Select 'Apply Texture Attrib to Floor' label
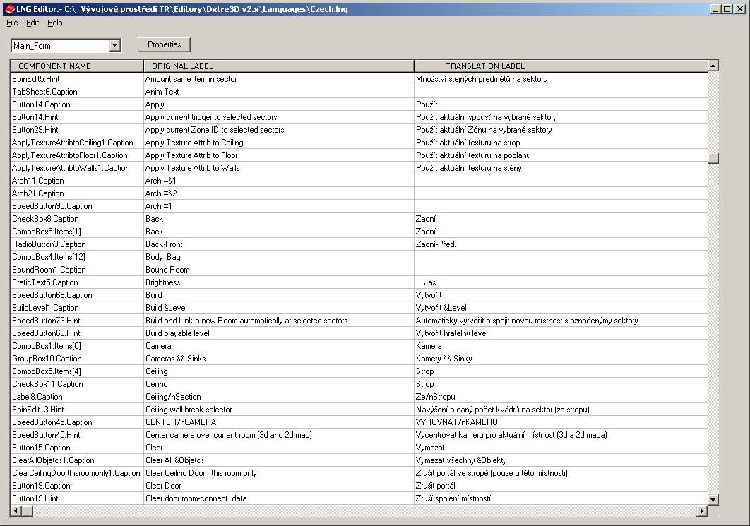750x526 pixels. (279, 155)
